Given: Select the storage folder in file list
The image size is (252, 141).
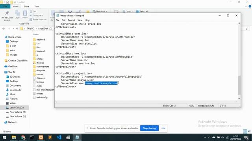Looking at the screenshot, I should click(39, 63).
